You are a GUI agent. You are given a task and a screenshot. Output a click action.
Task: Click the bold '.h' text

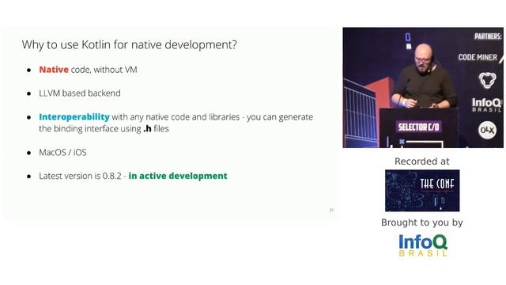147,128
